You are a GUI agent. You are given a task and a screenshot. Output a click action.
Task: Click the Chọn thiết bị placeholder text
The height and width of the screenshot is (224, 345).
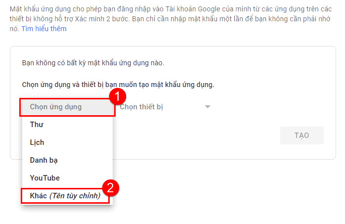click(x=141, y=107)
